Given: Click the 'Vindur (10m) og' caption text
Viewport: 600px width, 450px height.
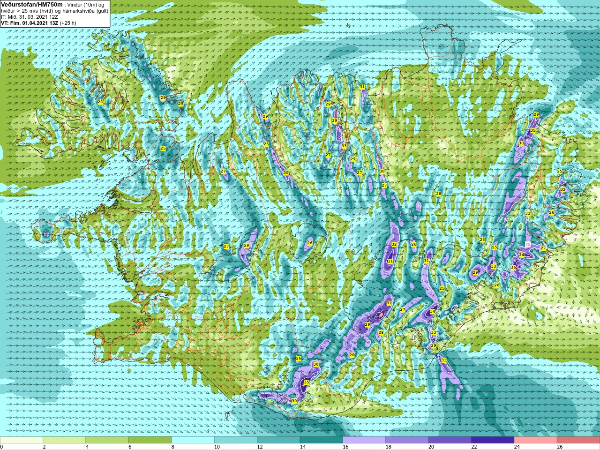Looking at the screenshot, I should pyautogui.click(x=86, y=5).
